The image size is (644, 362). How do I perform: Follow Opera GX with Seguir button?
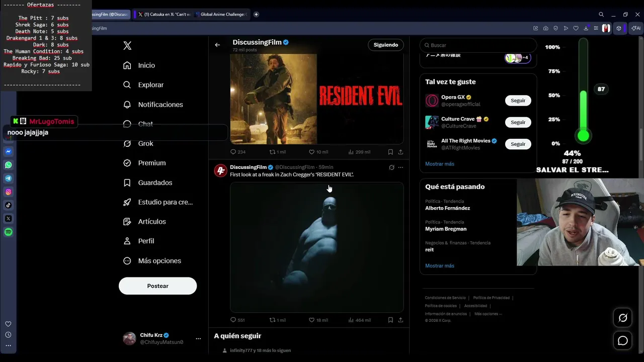pos(518,101)
